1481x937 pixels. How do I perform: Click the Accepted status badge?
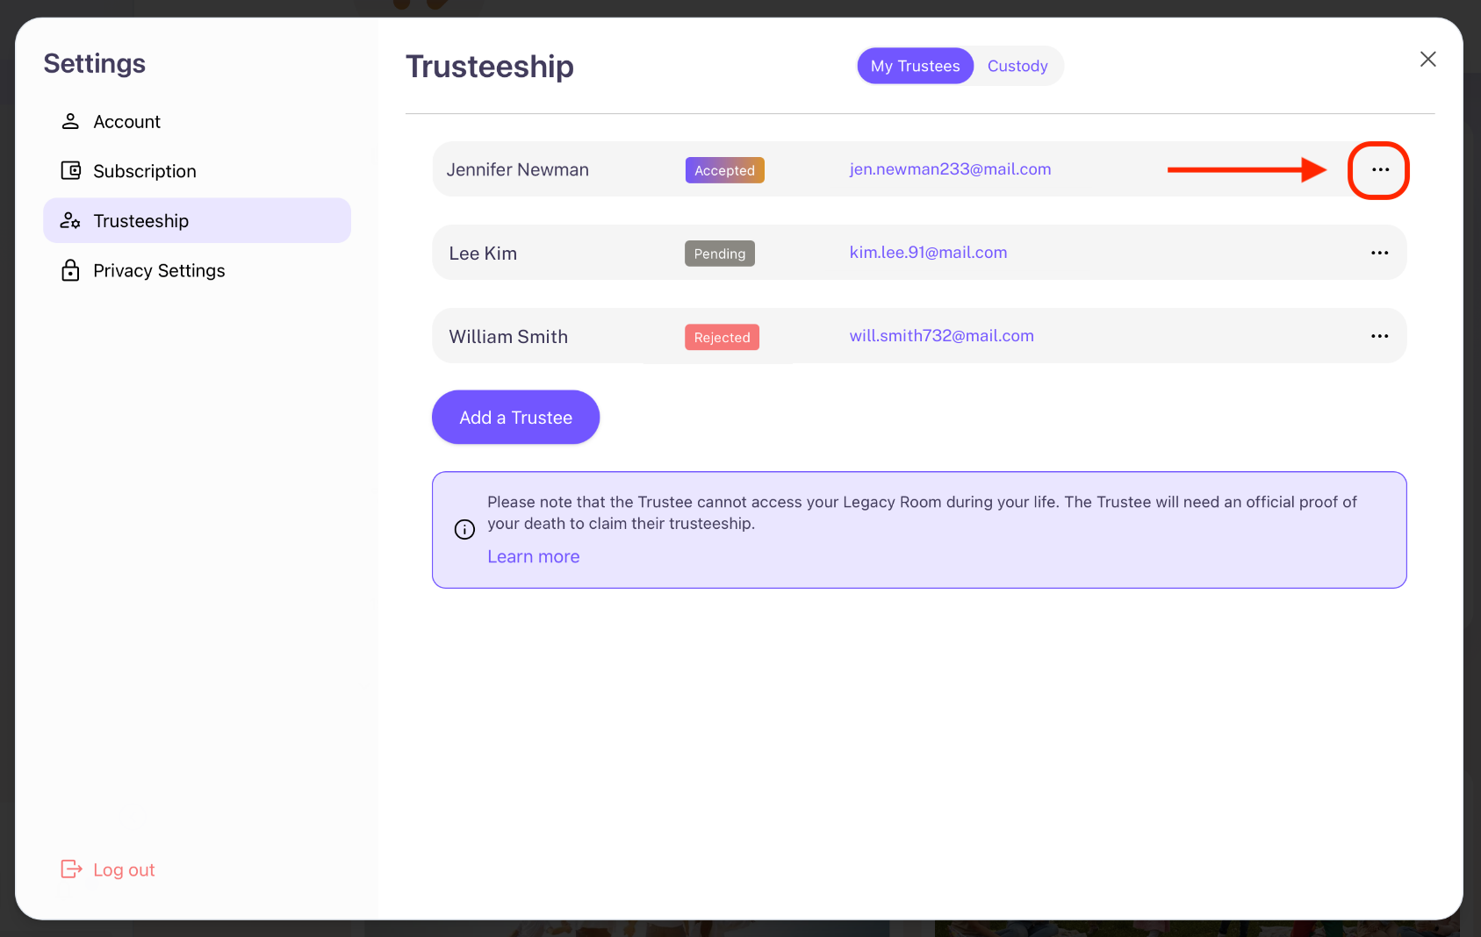724,170
